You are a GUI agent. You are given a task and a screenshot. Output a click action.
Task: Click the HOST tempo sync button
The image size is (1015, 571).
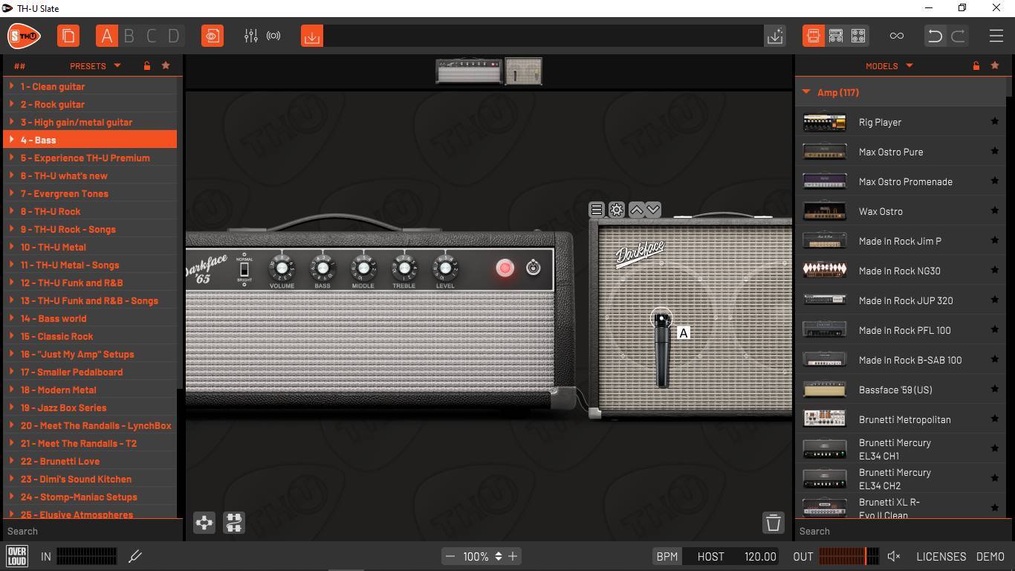click(710, 556)
